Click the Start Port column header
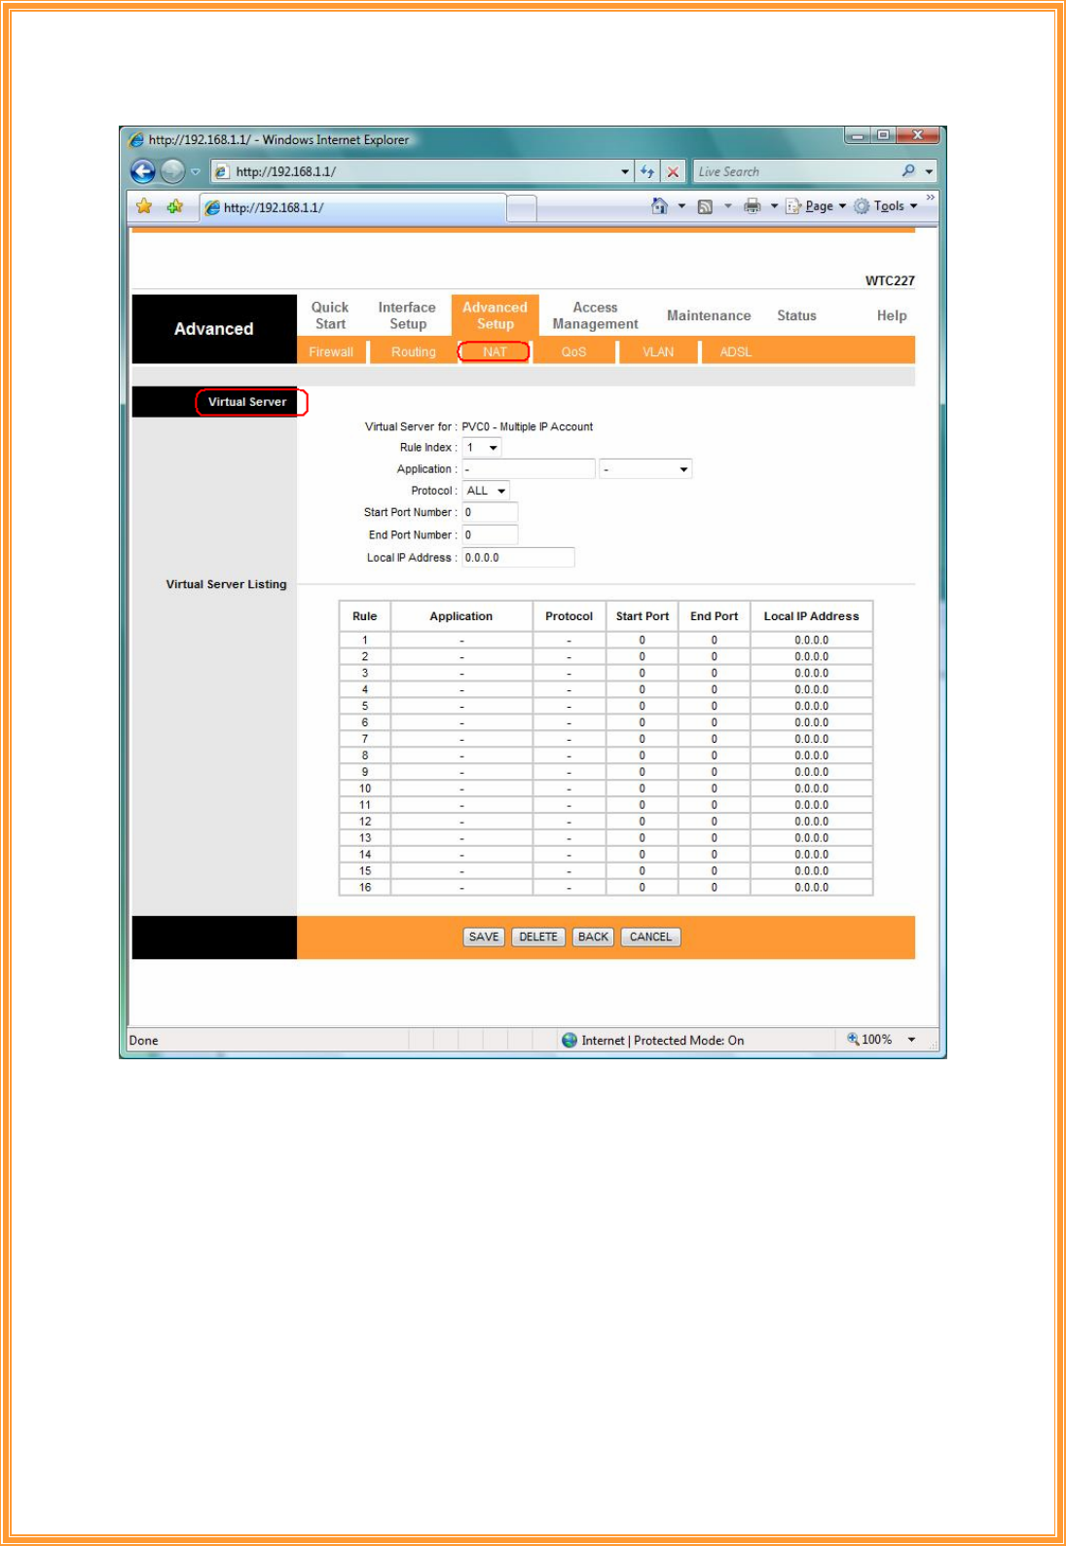This screenshot has width=1066, height=1546. [x=642, y=616]
